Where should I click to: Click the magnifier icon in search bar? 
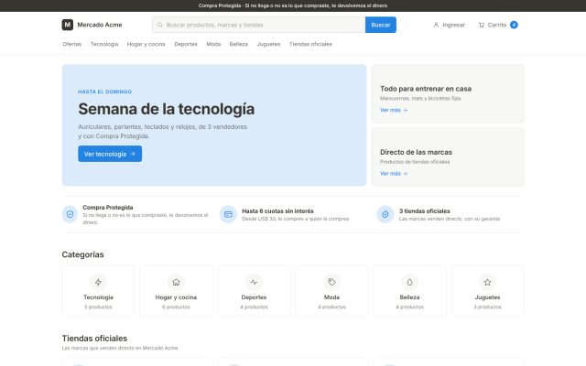[x=160, y=25]
